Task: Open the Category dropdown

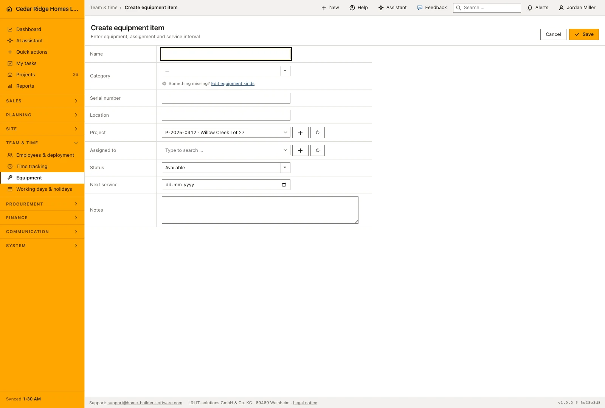Action: pos(226,71)
